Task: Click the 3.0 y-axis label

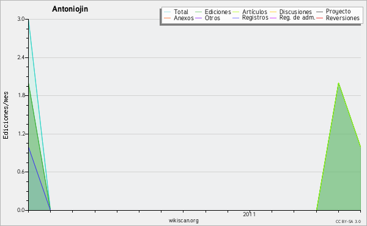Action: click(21, 19)
